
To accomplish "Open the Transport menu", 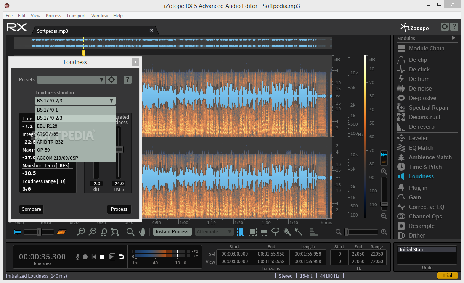I will pos(76,16).
